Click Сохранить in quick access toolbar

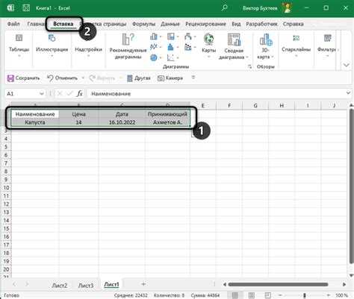tap(23, 78)
